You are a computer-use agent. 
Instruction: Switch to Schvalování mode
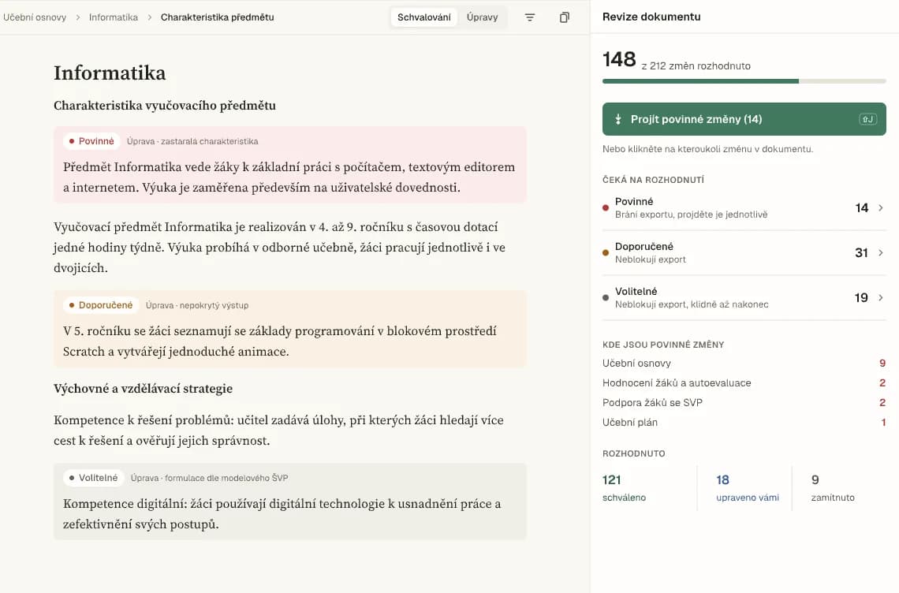(423, 17)
